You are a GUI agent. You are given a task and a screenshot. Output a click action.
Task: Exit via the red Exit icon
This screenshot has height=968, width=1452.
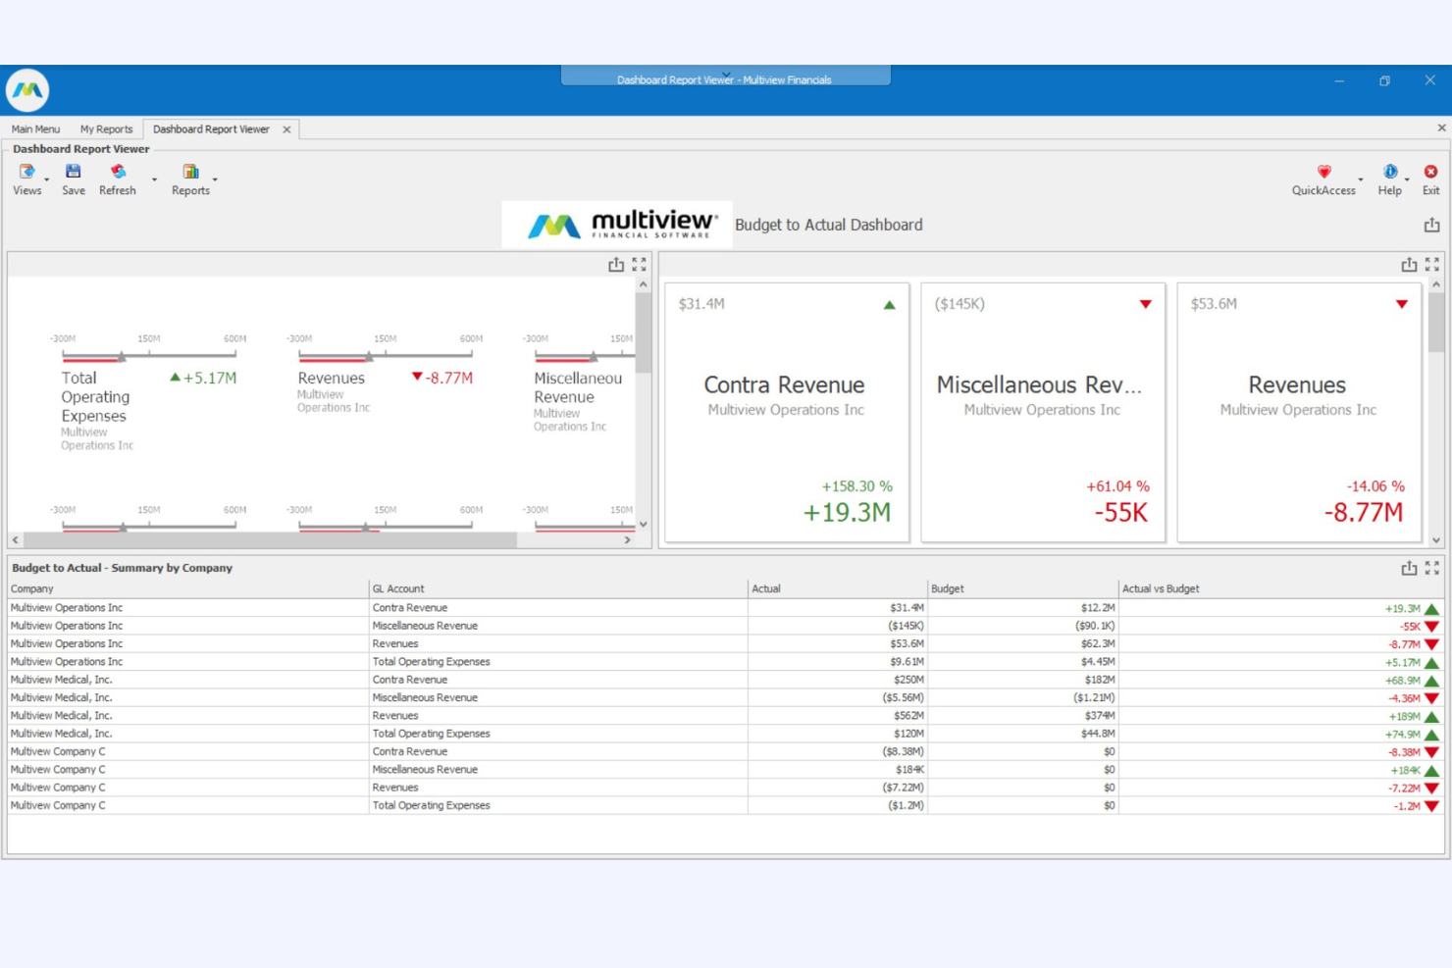[x=1429, y=173]
